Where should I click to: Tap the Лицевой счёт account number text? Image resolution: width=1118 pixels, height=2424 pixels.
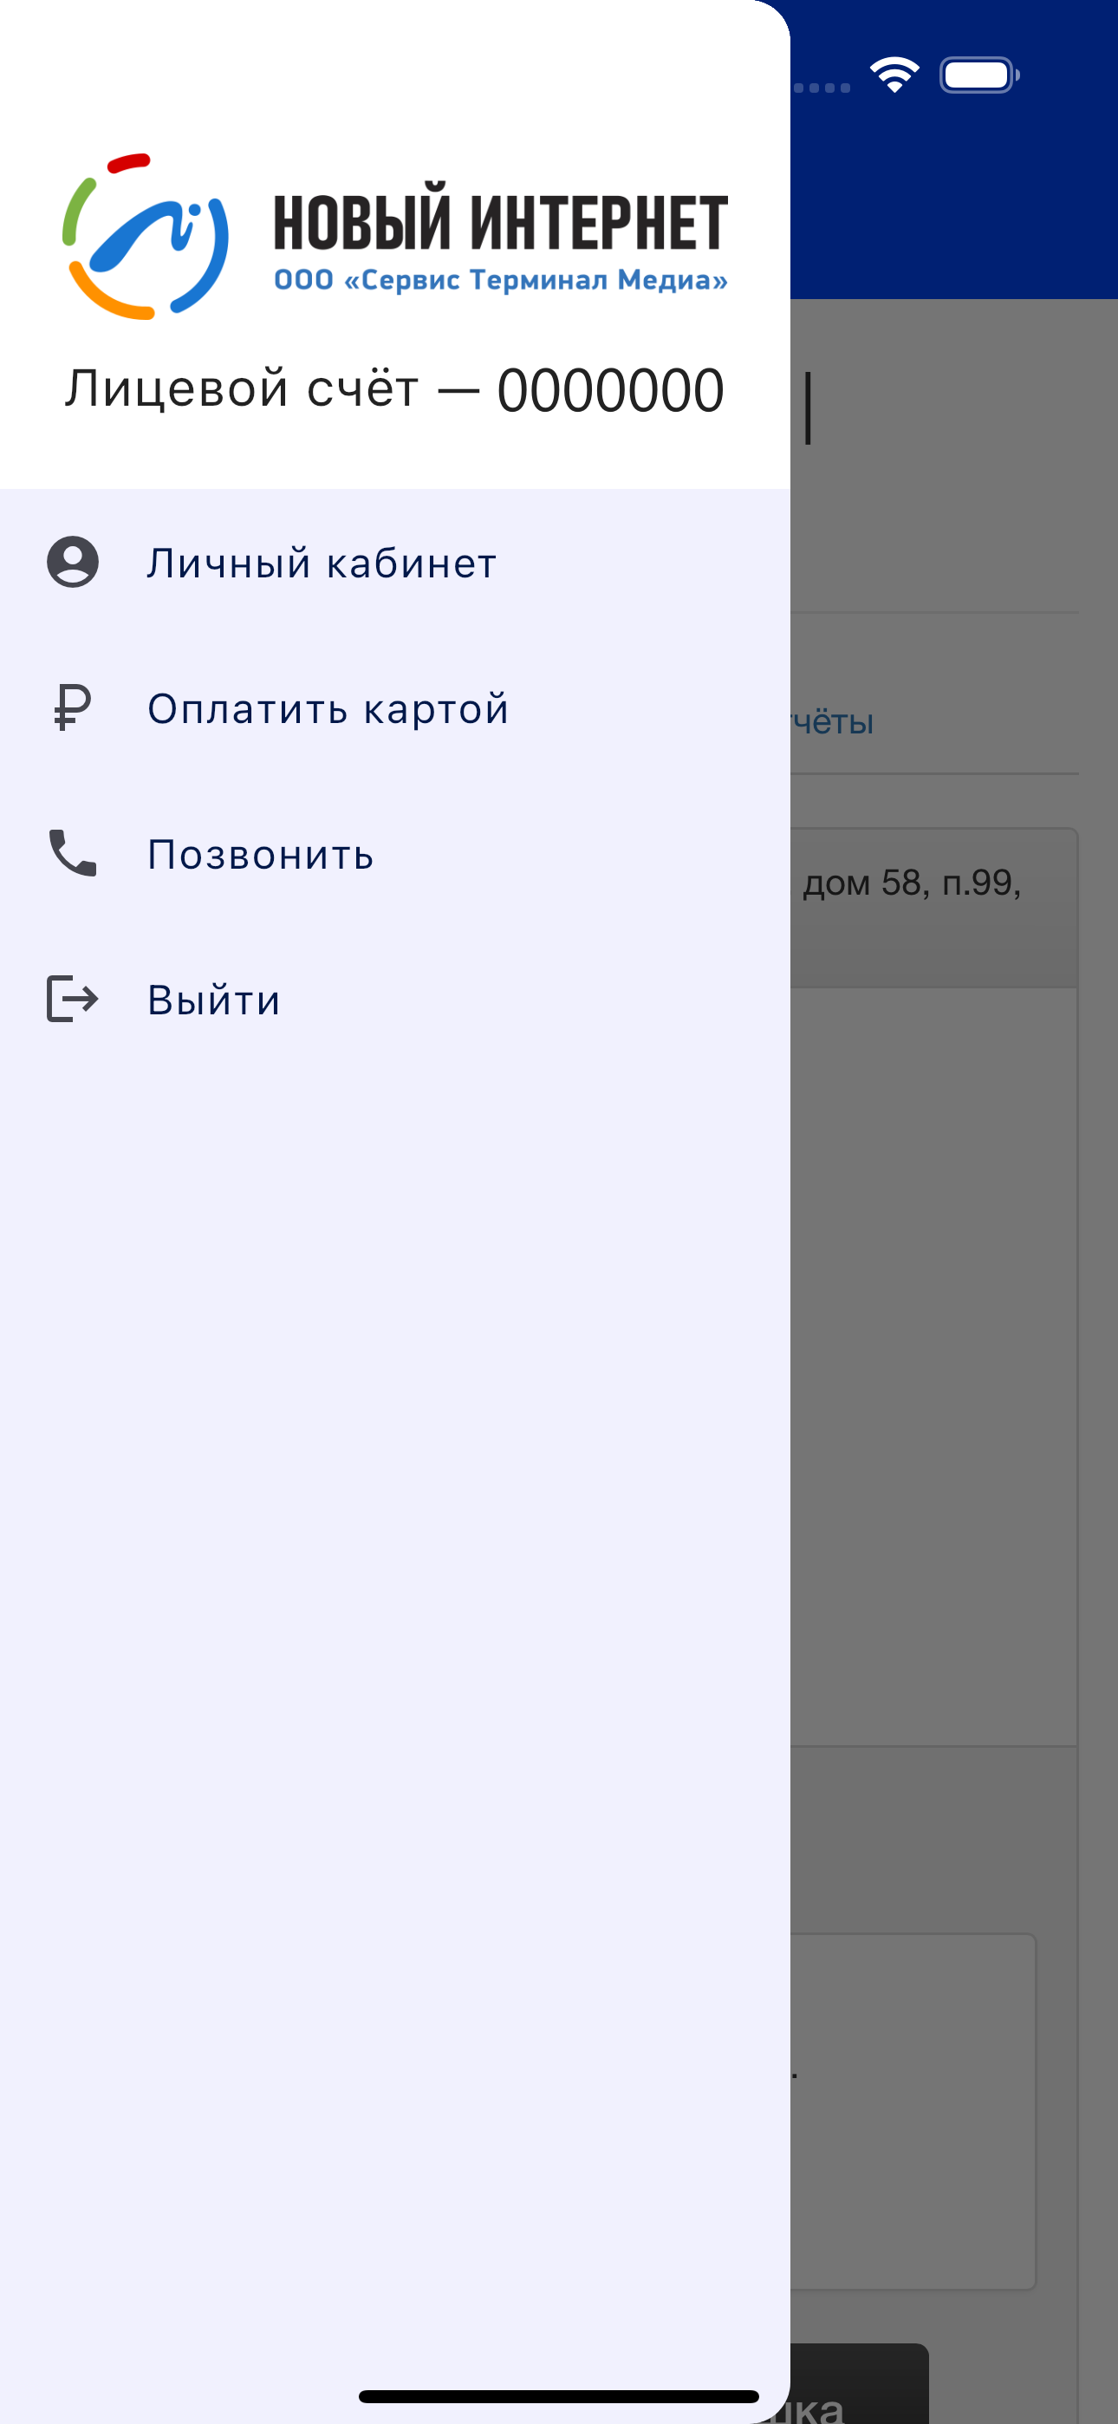tap(394, 389)
